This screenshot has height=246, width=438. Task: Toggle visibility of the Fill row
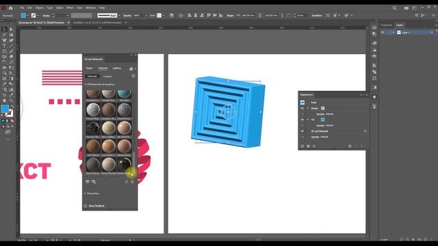click(302, 120)
